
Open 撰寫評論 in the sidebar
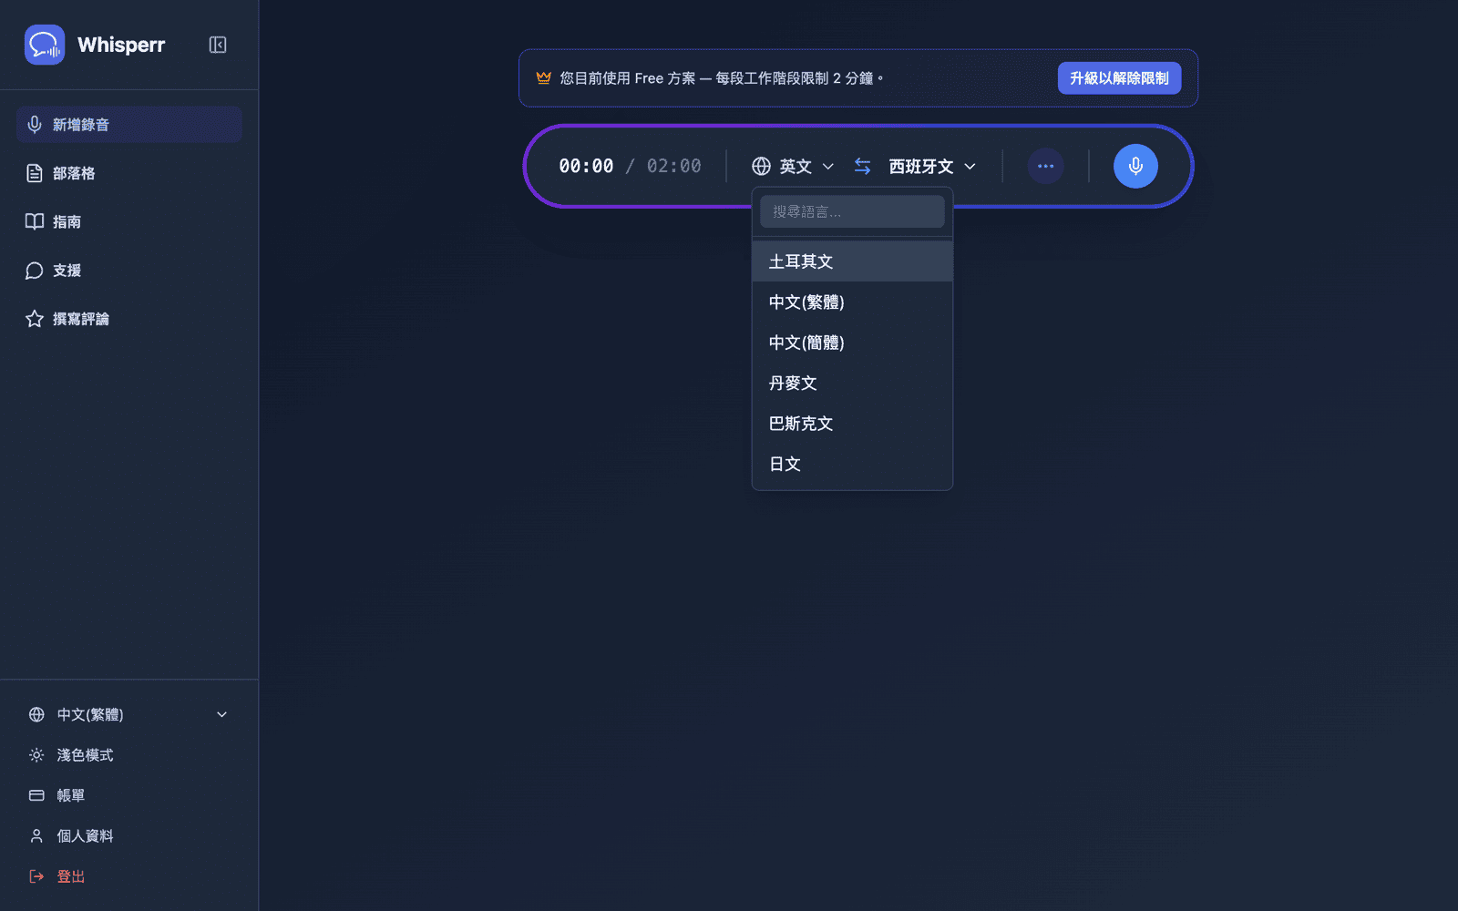(128, 319)
